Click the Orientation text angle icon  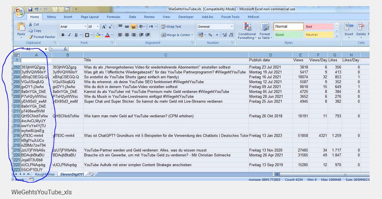point(141,26)
